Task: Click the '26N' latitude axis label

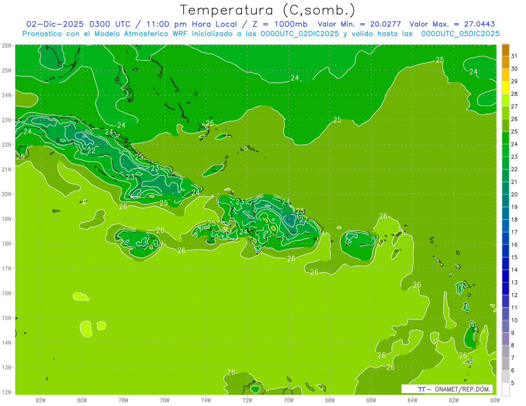Action: pos(7,46)
